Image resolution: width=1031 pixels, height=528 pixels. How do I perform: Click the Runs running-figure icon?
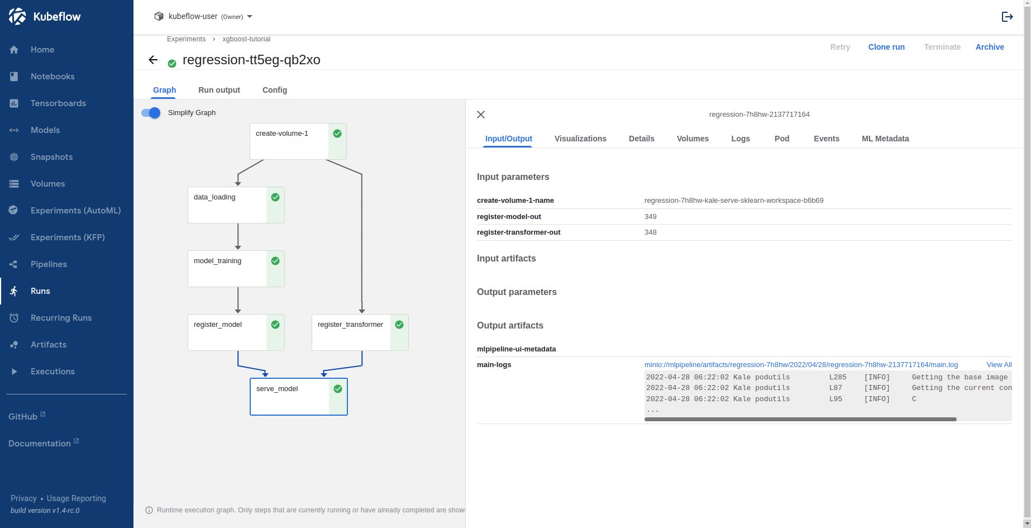tap(14, 291)
